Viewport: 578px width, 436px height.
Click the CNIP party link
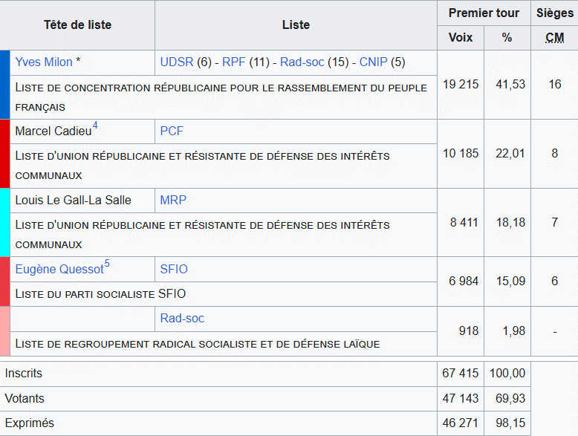point(373,62)
